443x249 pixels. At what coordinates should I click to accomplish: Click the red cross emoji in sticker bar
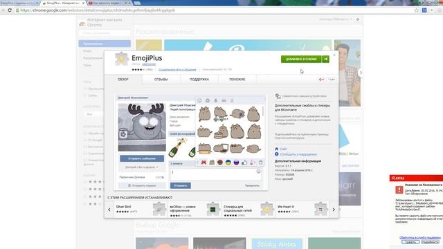click(x=204, y=163)
